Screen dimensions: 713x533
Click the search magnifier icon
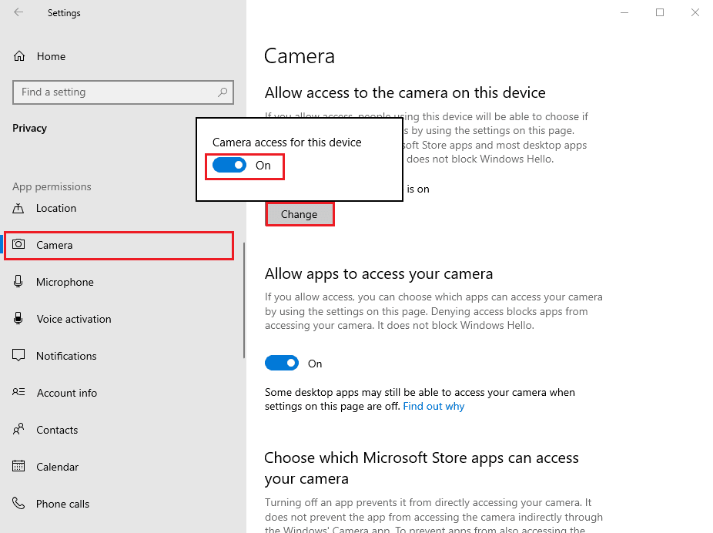pos(223,92)
